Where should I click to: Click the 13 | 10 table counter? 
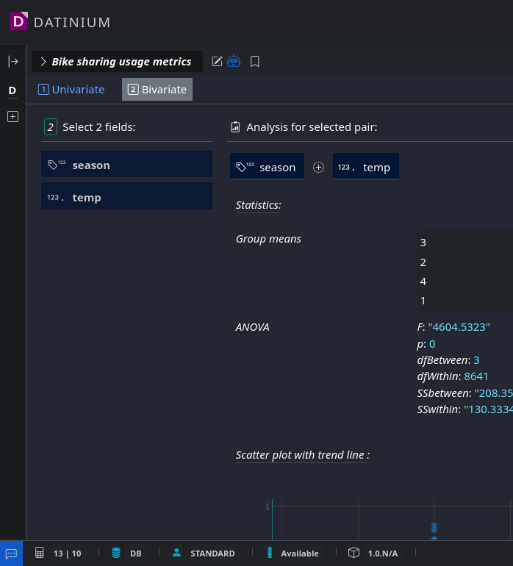coord(59,554)
